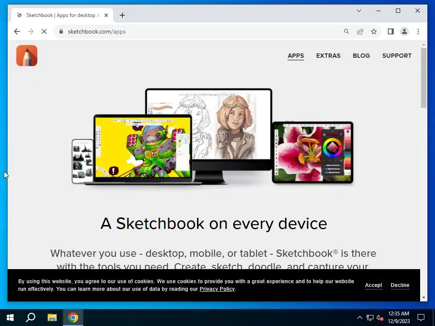Open the Chrome profile avatar
435x326 pixels.
point(404,31)
